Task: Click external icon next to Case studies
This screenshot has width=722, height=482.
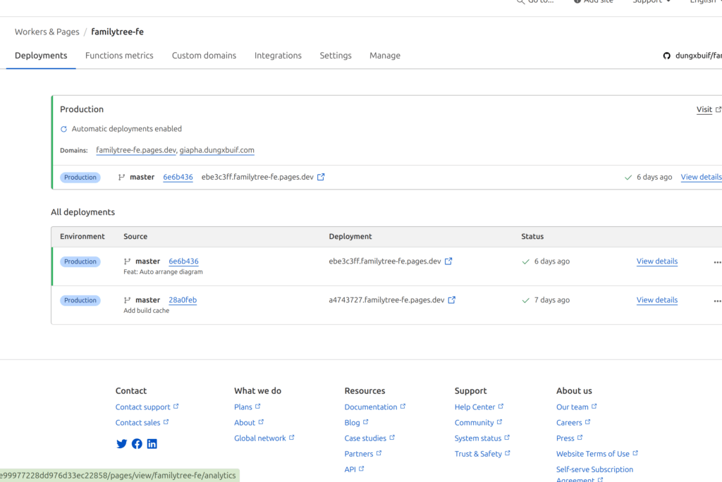Action: (x=392, y=438)
